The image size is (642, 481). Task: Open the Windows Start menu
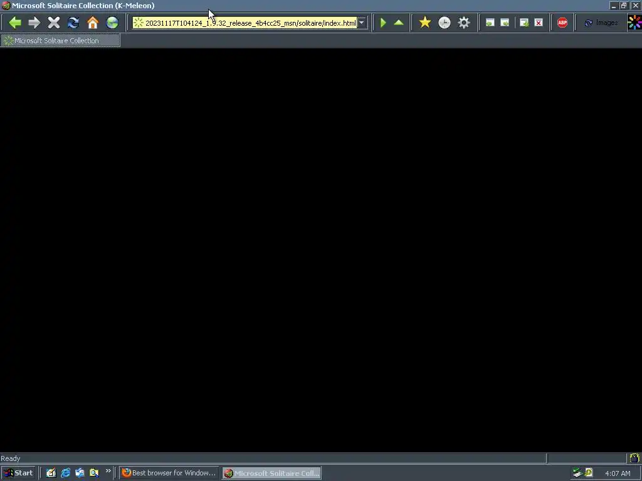[x=18, y=473]
